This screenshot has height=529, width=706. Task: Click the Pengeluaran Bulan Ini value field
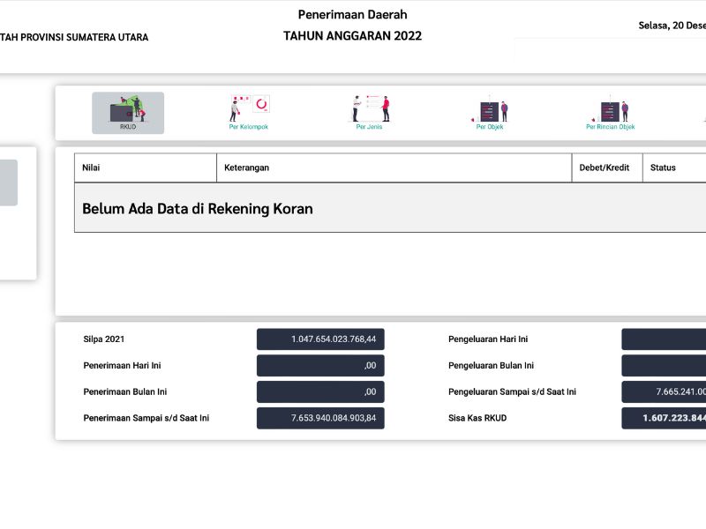point(664,366)
